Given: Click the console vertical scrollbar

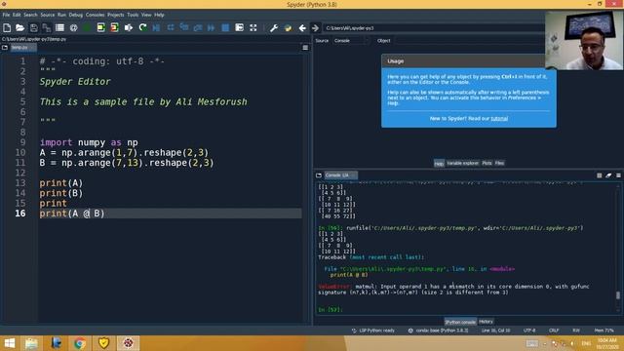Looking at the screenshot, I should coord(618,249).
